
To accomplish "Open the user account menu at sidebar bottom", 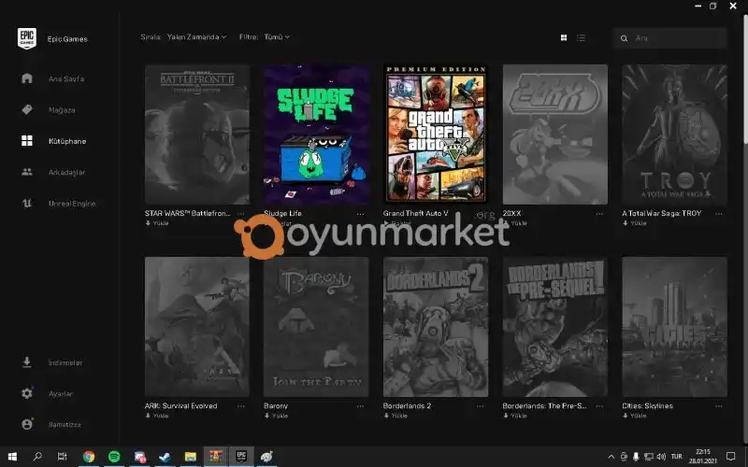I will tap(64, 424).
